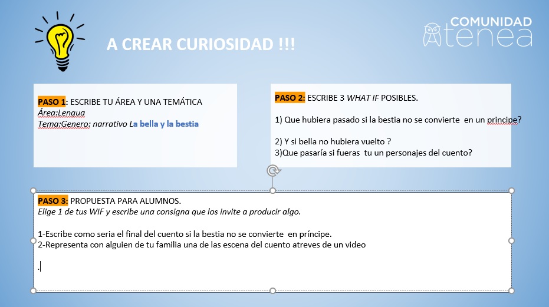This screenshot has height=307, width=549.
Task: Select the middle-left resize handle of the PASO 3 box
Action: (33, 241)
